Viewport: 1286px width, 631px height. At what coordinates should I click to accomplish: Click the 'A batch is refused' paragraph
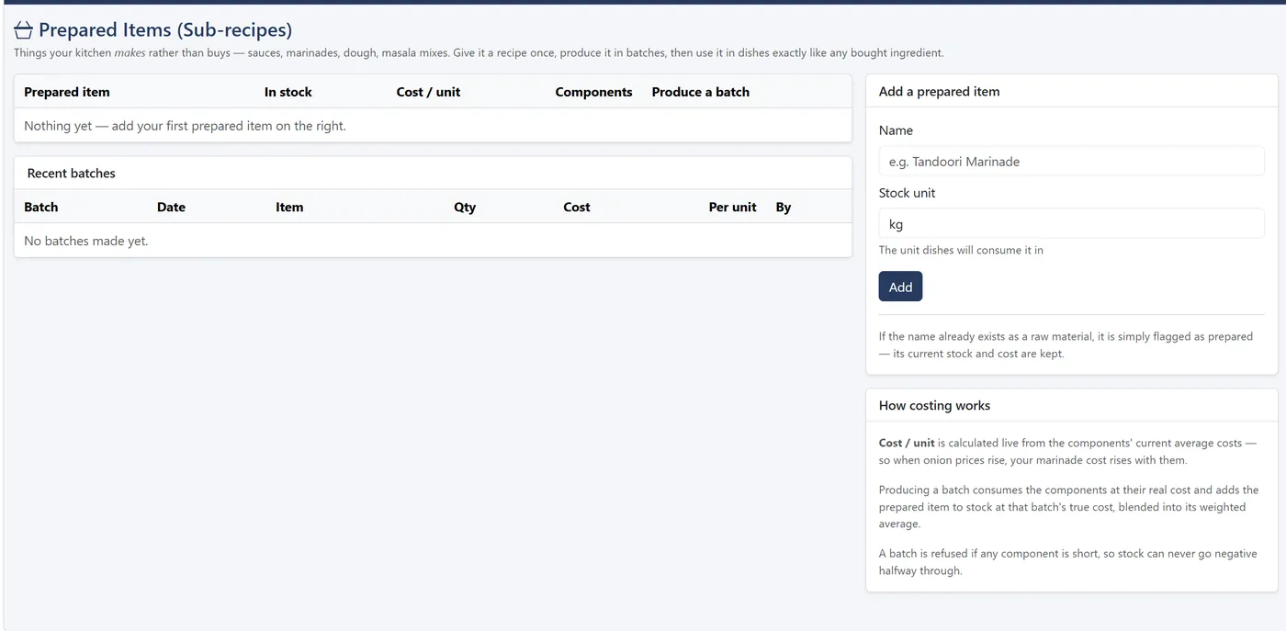[x=1067, y=562]
